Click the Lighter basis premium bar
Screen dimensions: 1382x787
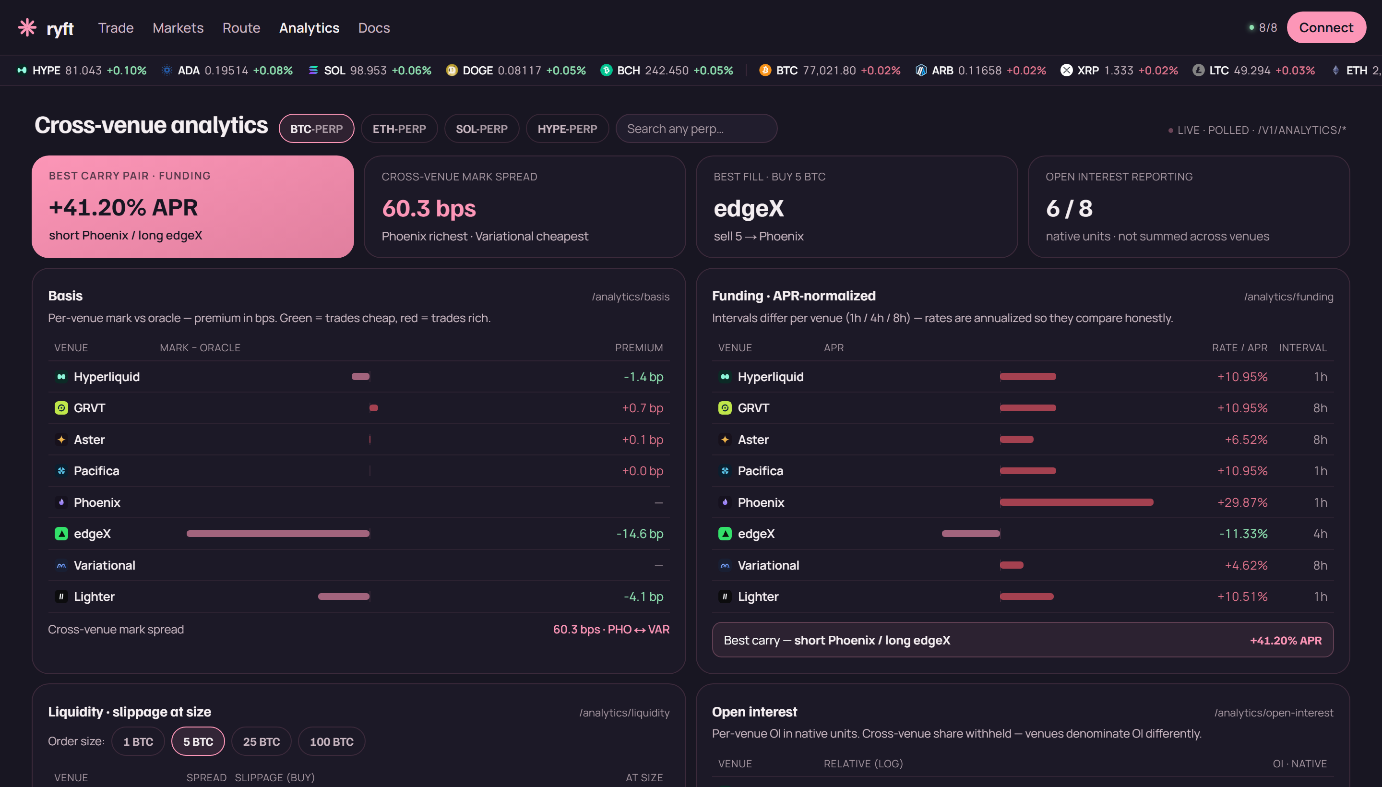pos(344,597)
